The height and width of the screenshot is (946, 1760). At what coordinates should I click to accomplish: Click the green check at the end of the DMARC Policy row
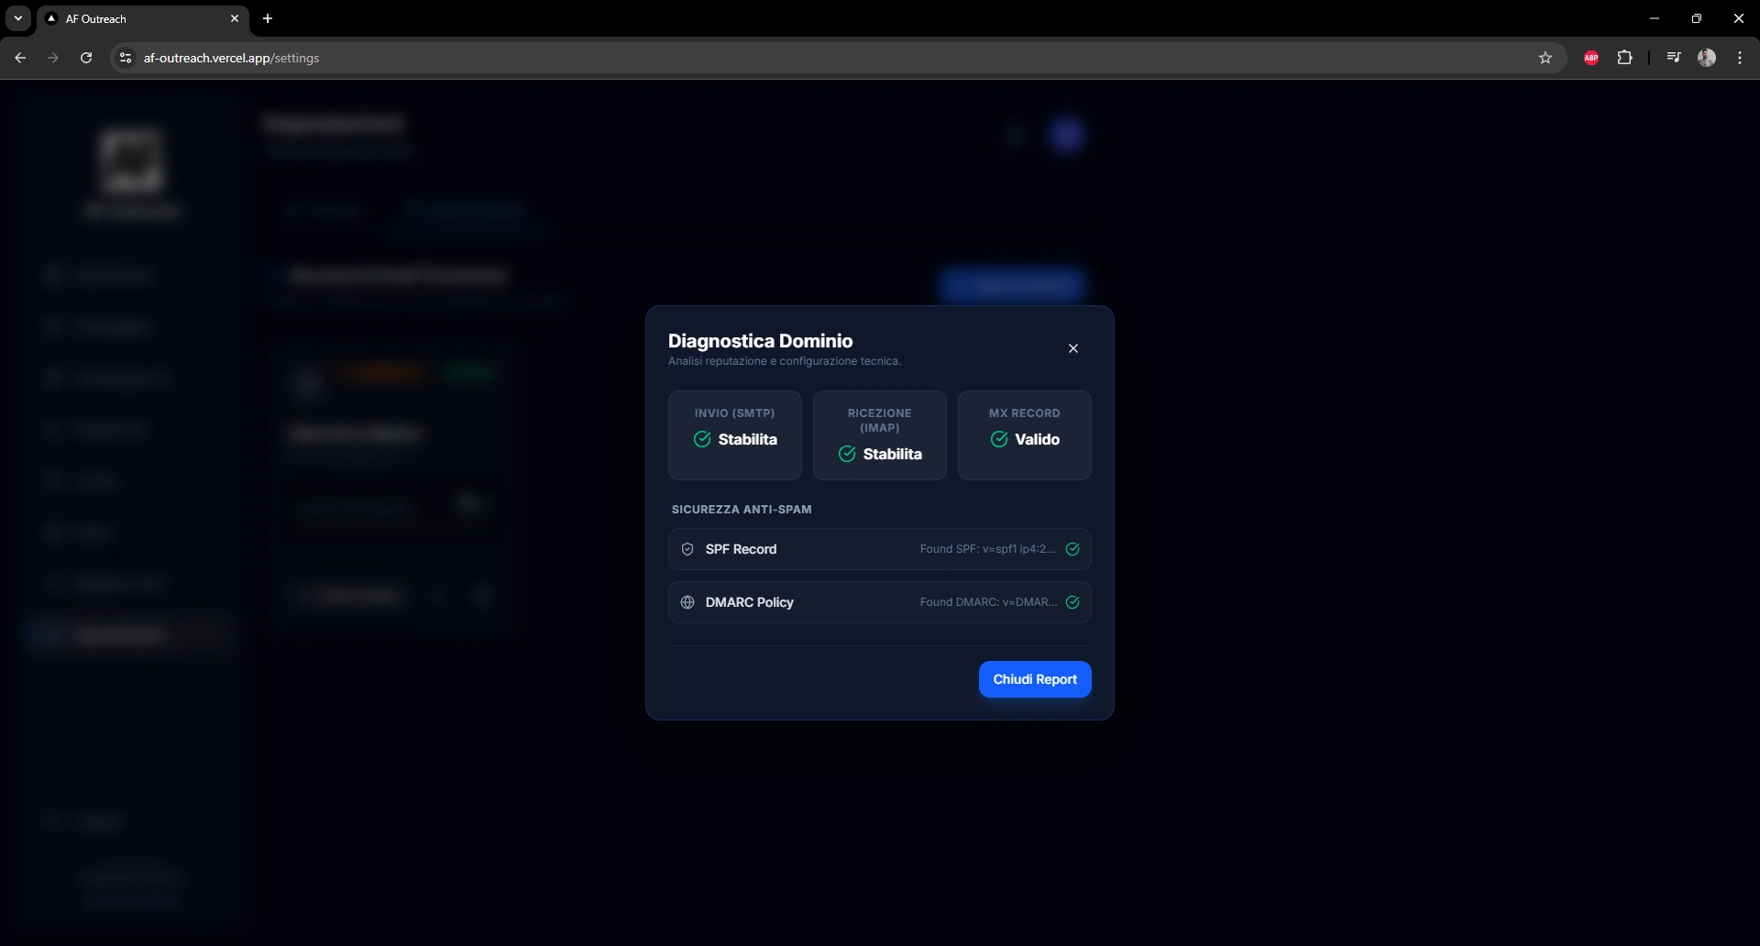[x=1072, y=602]
